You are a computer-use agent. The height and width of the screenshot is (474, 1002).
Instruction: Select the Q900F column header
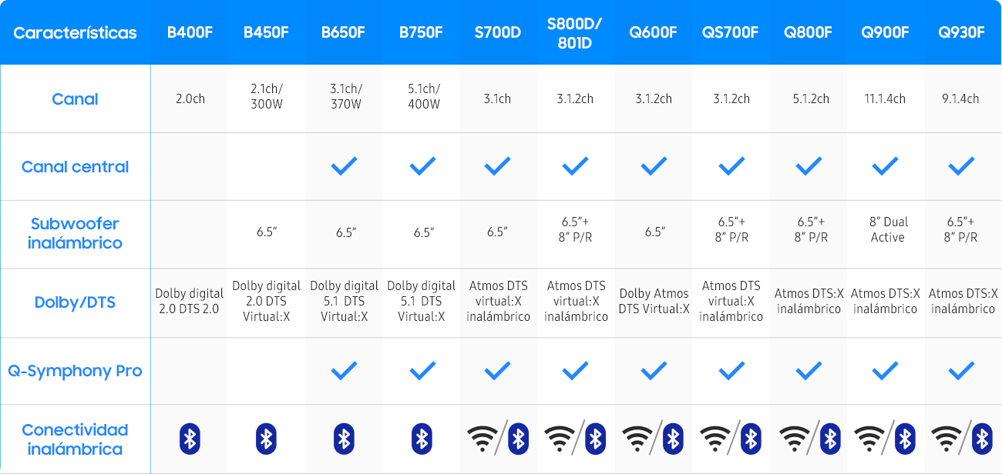click(x=885, y=32)
